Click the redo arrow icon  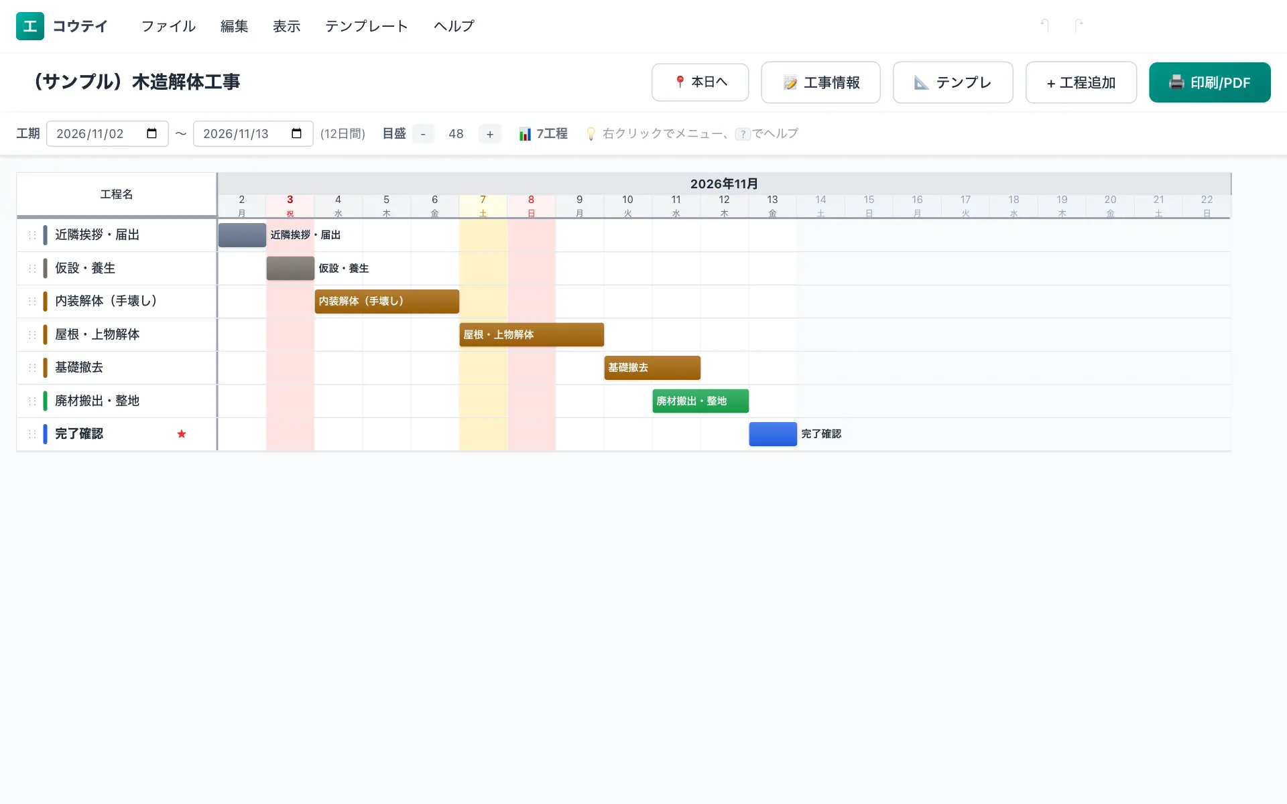coord(1079,25)
